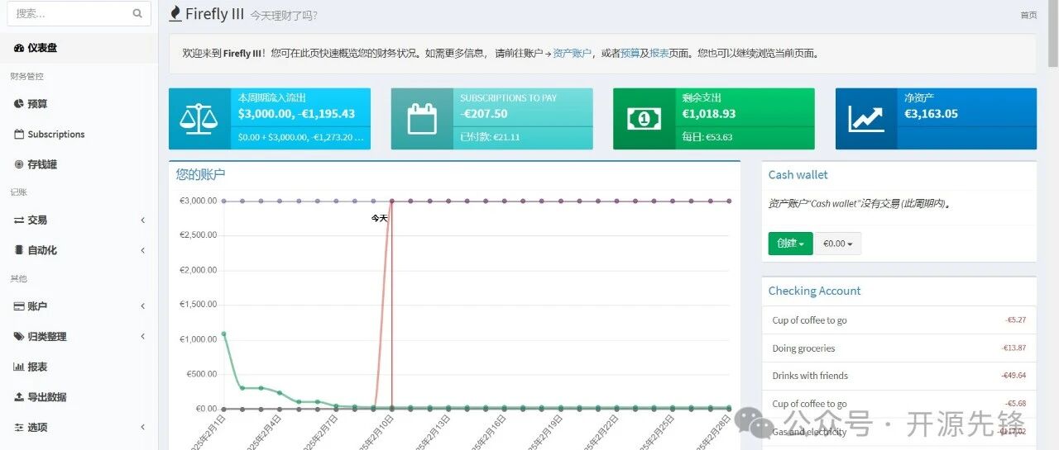The image size is (1059, 450).
Task: Open the Drinks with friends transaction
Action: (x=810, y=376)
